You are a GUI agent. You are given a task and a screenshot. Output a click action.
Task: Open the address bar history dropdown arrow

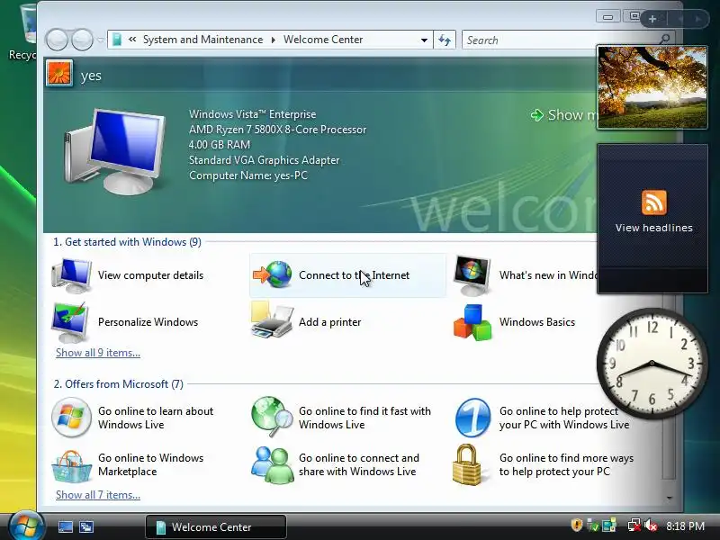424,40
